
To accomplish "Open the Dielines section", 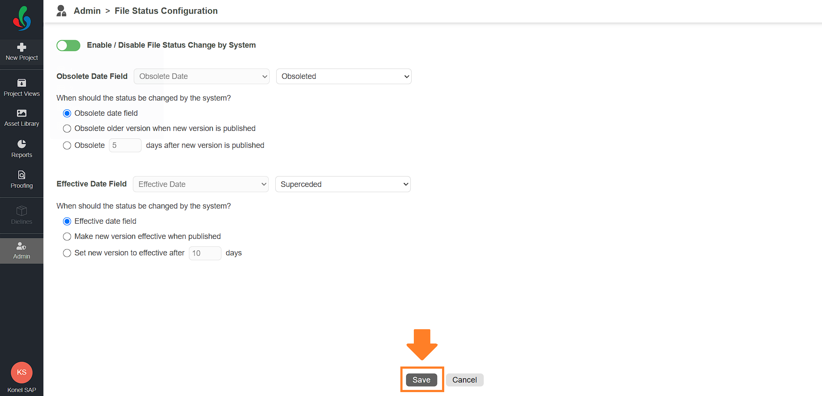I will point(22,216).
